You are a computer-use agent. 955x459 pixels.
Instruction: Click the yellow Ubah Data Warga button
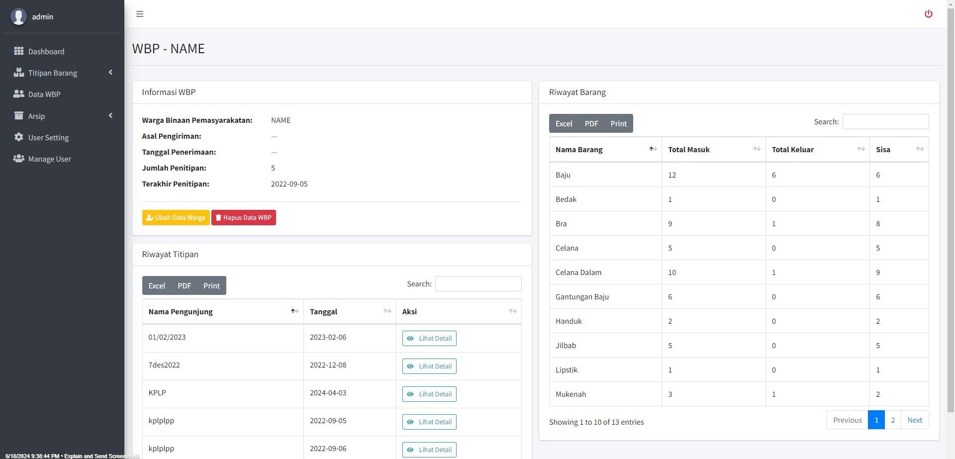(x=176, y=217)
